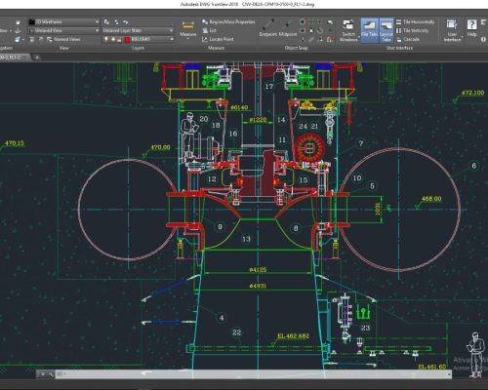Screen dimensions: 488x390
Task: Close the command line with its X icon
Action: (43, 374)
